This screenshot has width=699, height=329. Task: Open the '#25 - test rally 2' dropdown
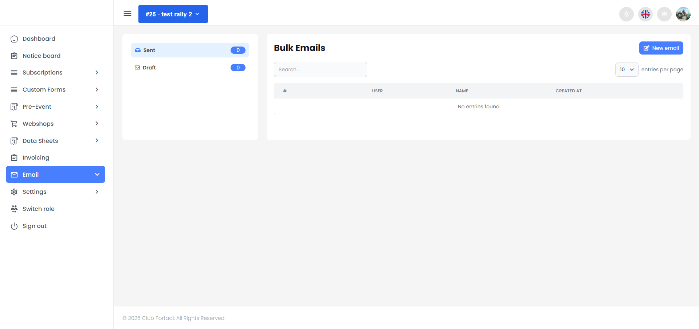coord(173,14)
